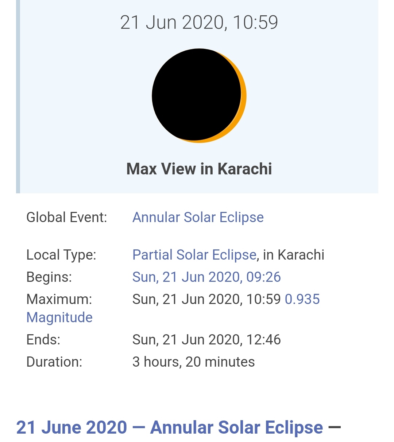Click the begins time Sun, 21 Jun 2020, 09:26
Screen dimensions: 394x442
tap(206, 277)
